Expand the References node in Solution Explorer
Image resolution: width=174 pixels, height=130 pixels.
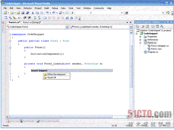click(140, 40)
